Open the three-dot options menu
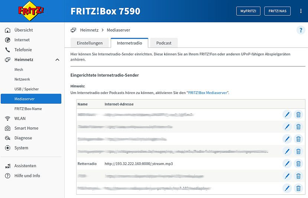308x198 pixels. [301, 11]
